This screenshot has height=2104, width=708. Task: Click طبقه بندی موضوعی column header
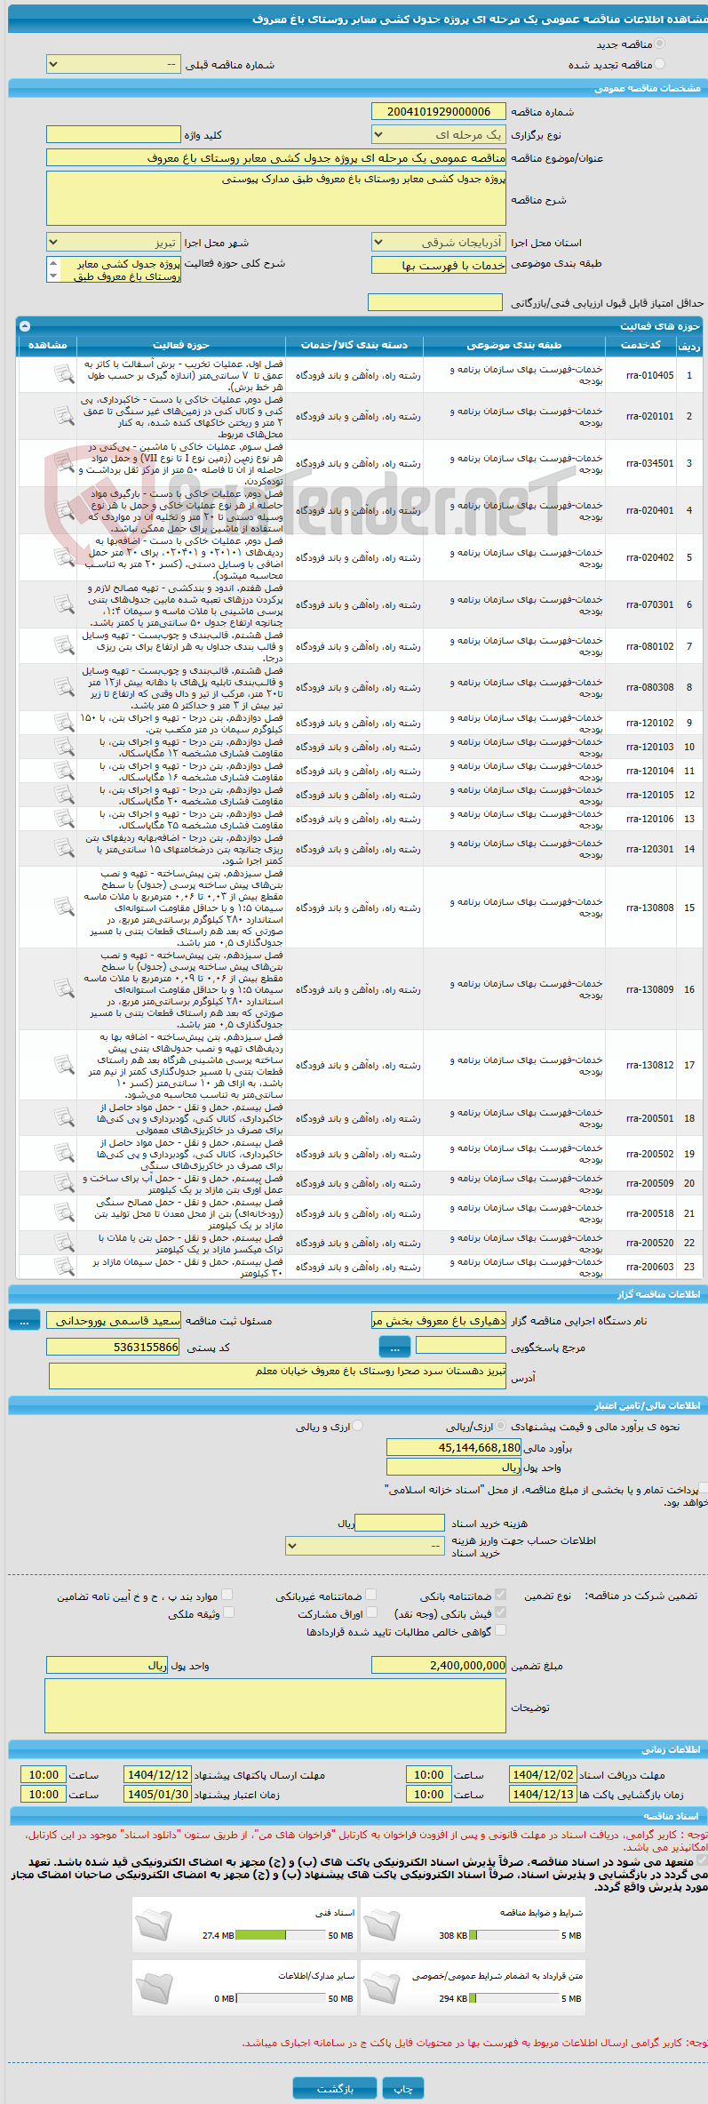click(x=514, y=345)
